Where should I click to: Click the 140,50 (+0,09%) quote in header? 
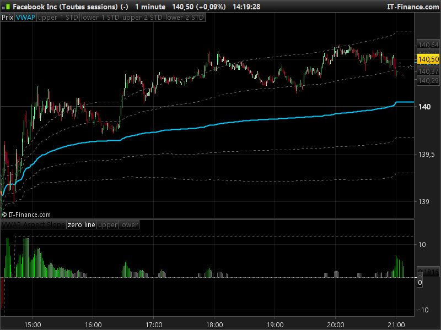[199, 7]
